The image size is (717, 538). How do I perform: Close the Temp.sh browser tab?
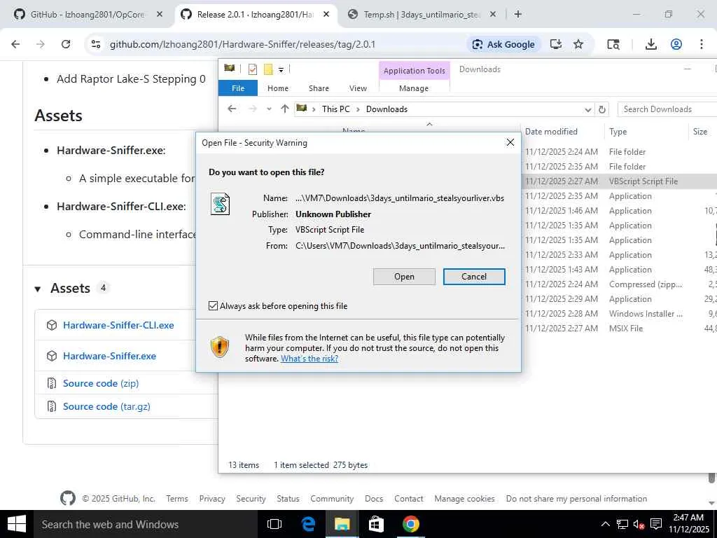point(492,14)
